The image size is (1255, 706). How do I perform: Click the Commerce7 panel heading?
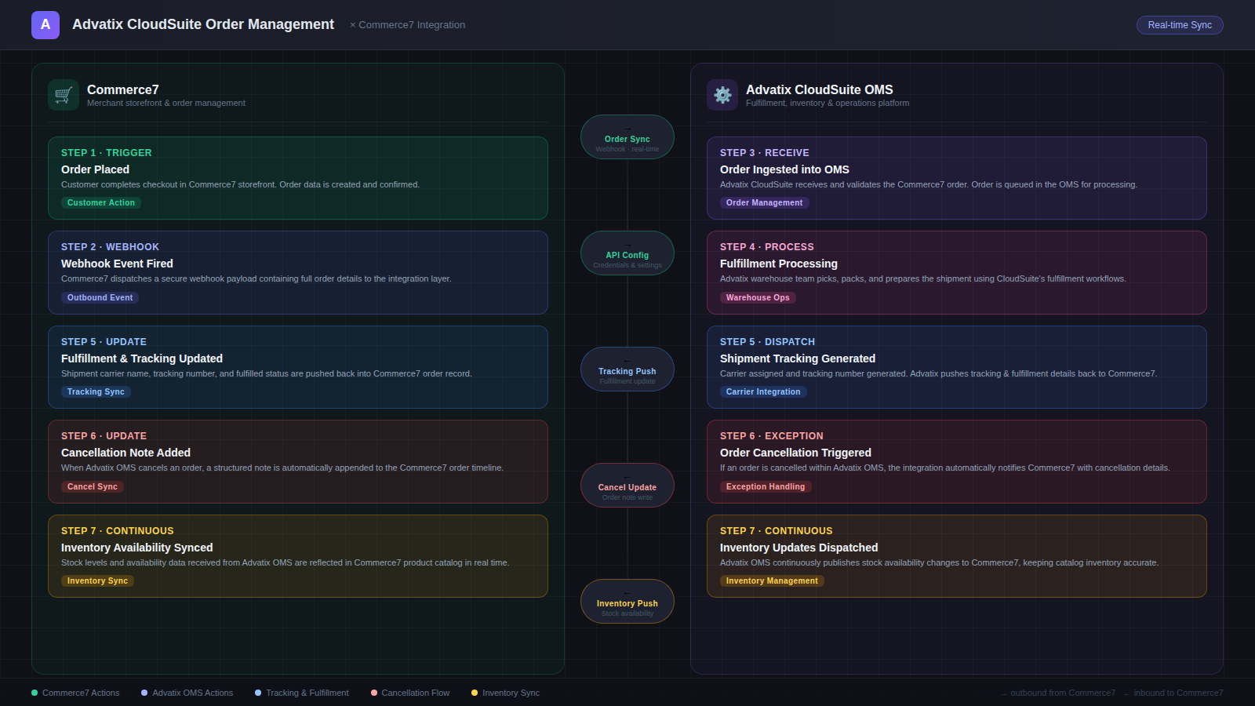122,89
